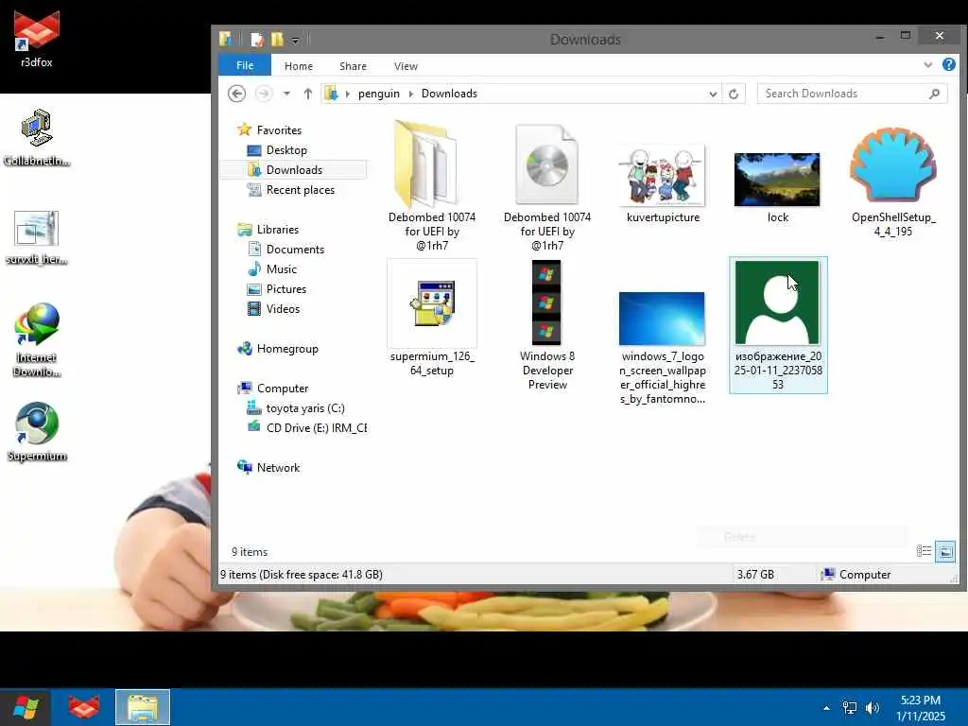This screenshot has height=726, width=968.
Task: Expand the address bar history dropdown
Action: pyautogui.click(x=713, y=94)
